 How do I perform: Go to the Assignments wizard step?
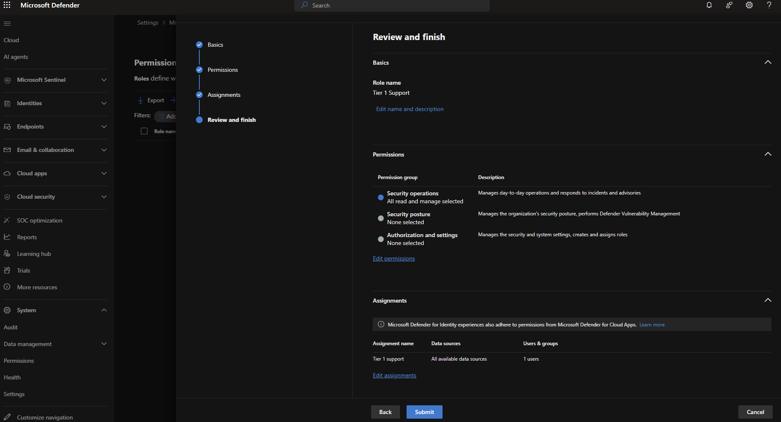point(224,95)
